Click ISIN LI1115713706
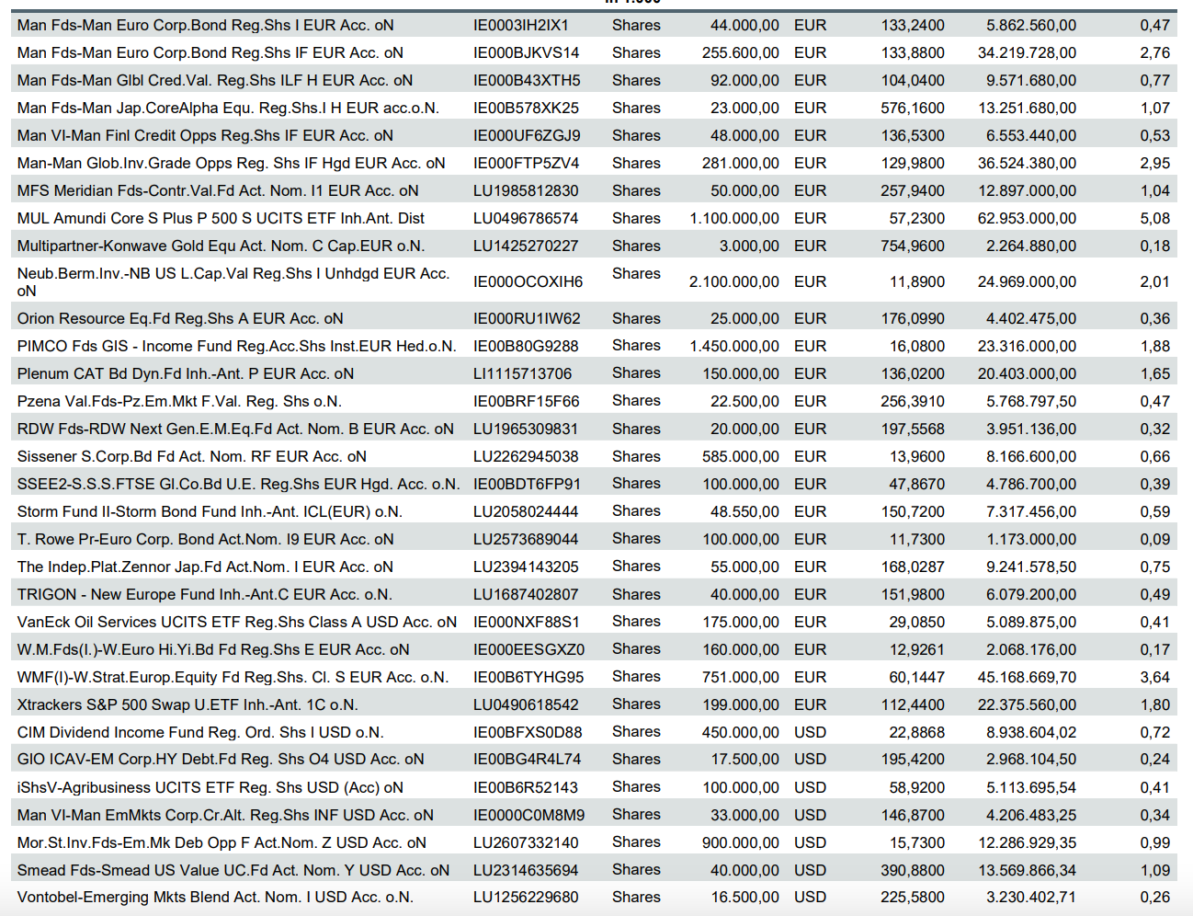The height and width of the screenshot is (916, 1193). click(523, 374)
